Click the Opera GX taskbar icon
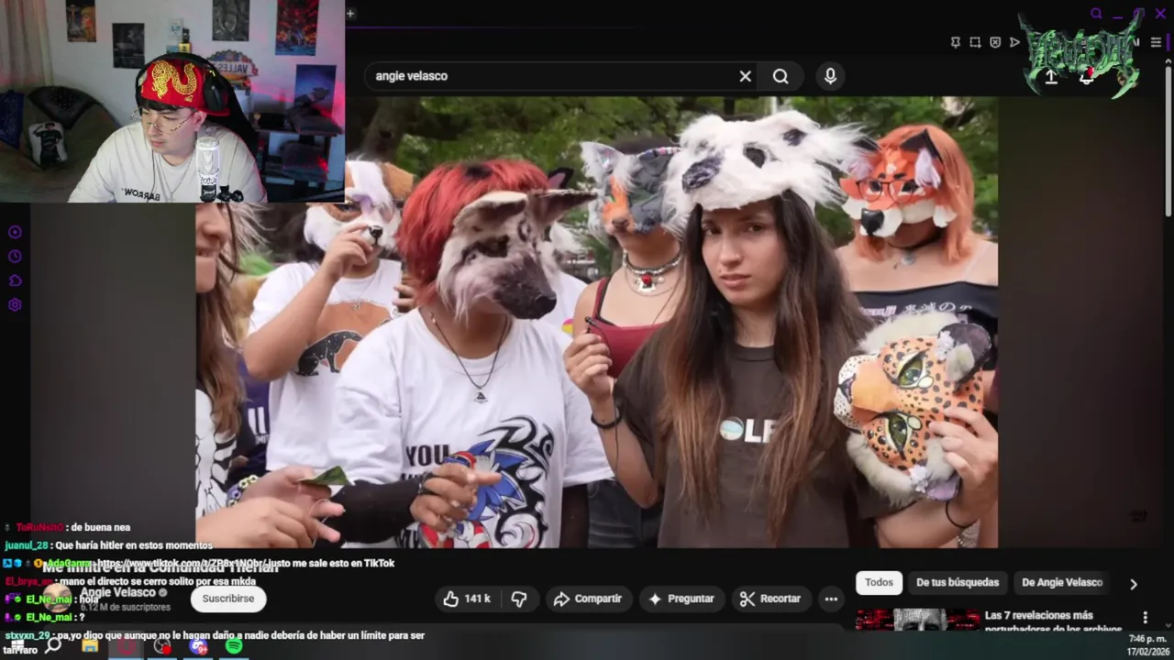 [126, 645]
